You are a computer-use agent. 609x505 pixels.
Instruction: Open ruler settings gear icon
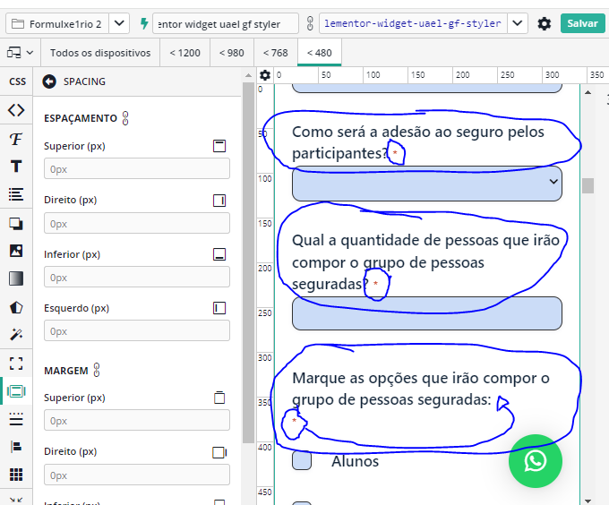pyautogui.click(x=265, y=75)
